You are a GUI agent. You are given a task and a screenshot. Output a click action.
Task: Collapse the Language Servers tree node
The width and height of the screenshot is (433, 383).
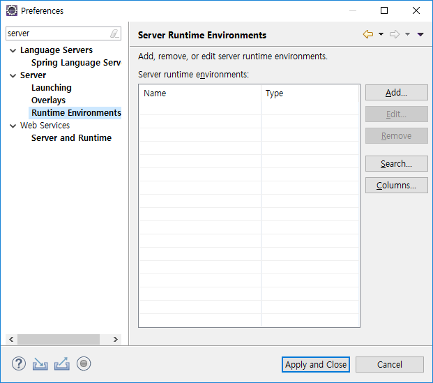(x=13, y=50)
